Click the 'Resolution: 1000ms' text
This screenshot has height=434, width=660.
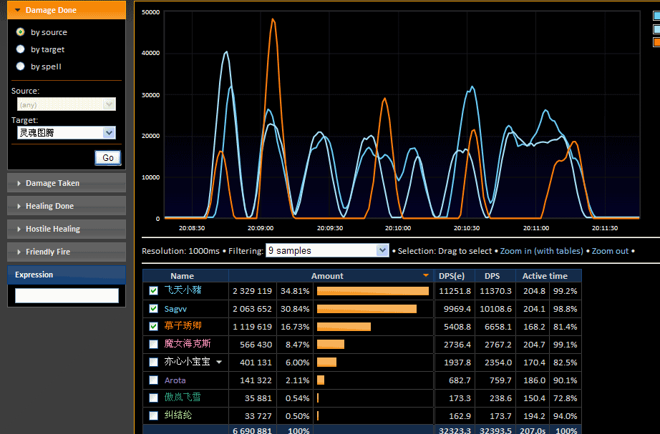pyautogui.click(x=180, y=251)
